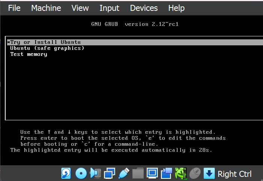Click the green CPU execution engine icon

[x=181, y=173]
